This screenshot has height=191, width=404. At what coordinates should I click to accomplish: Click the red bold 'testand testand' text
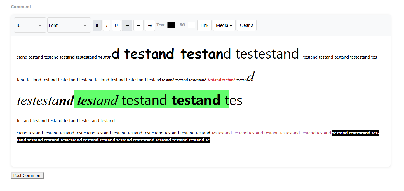pyautogui.click(x=221, y=80)
